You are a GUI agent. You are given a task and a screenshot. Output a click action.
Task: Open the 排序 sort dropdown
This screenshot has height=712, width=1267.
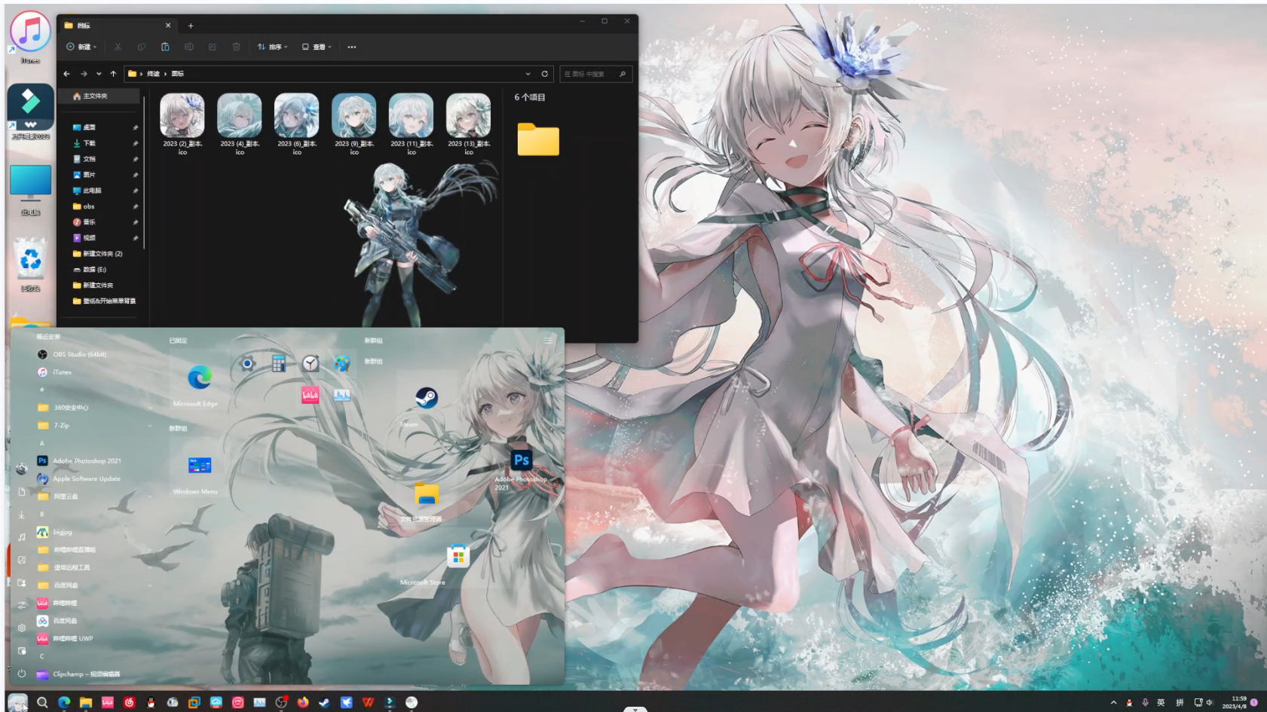pyautogui.click(x=272, y=47)
